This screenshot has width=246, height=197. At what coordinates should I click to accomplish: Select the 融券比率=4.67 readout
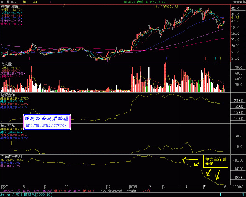point(11,132)
